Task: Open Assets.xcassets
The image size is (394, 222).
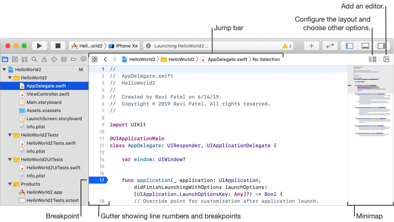Action: [x=44, y=110]
